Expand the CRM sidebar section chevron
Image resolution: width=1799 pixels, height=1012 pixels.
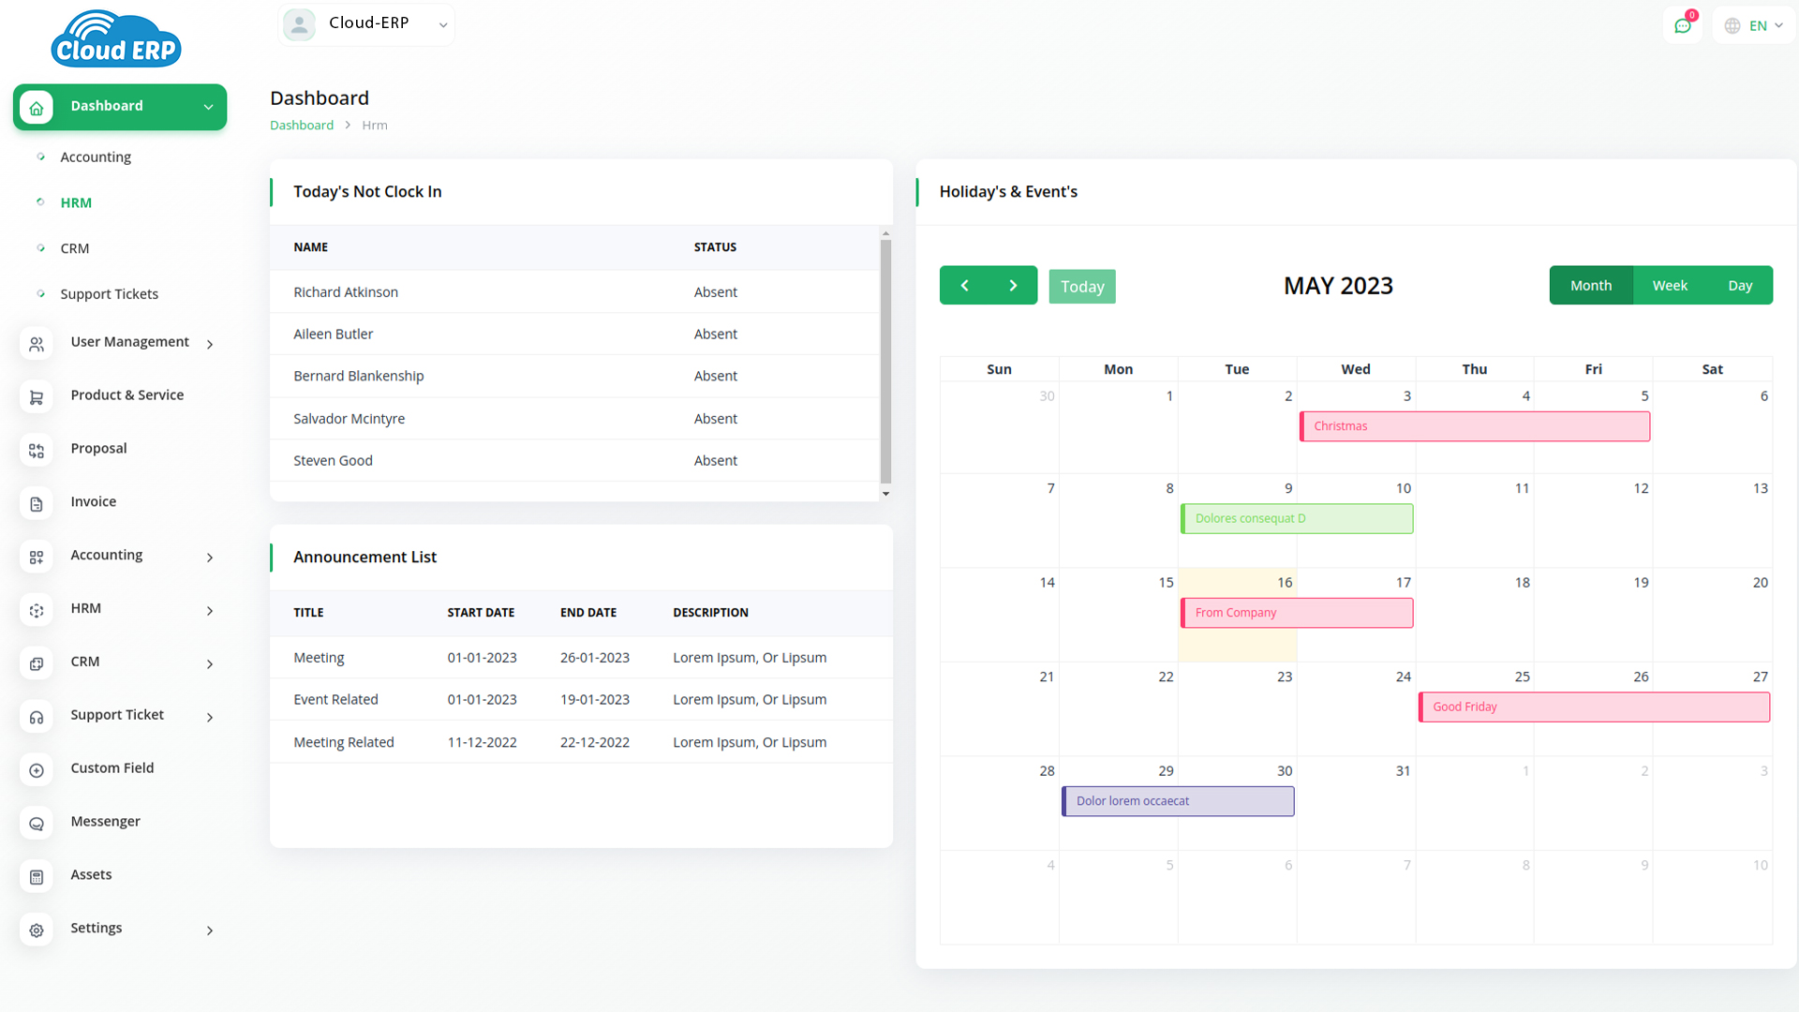210,663
